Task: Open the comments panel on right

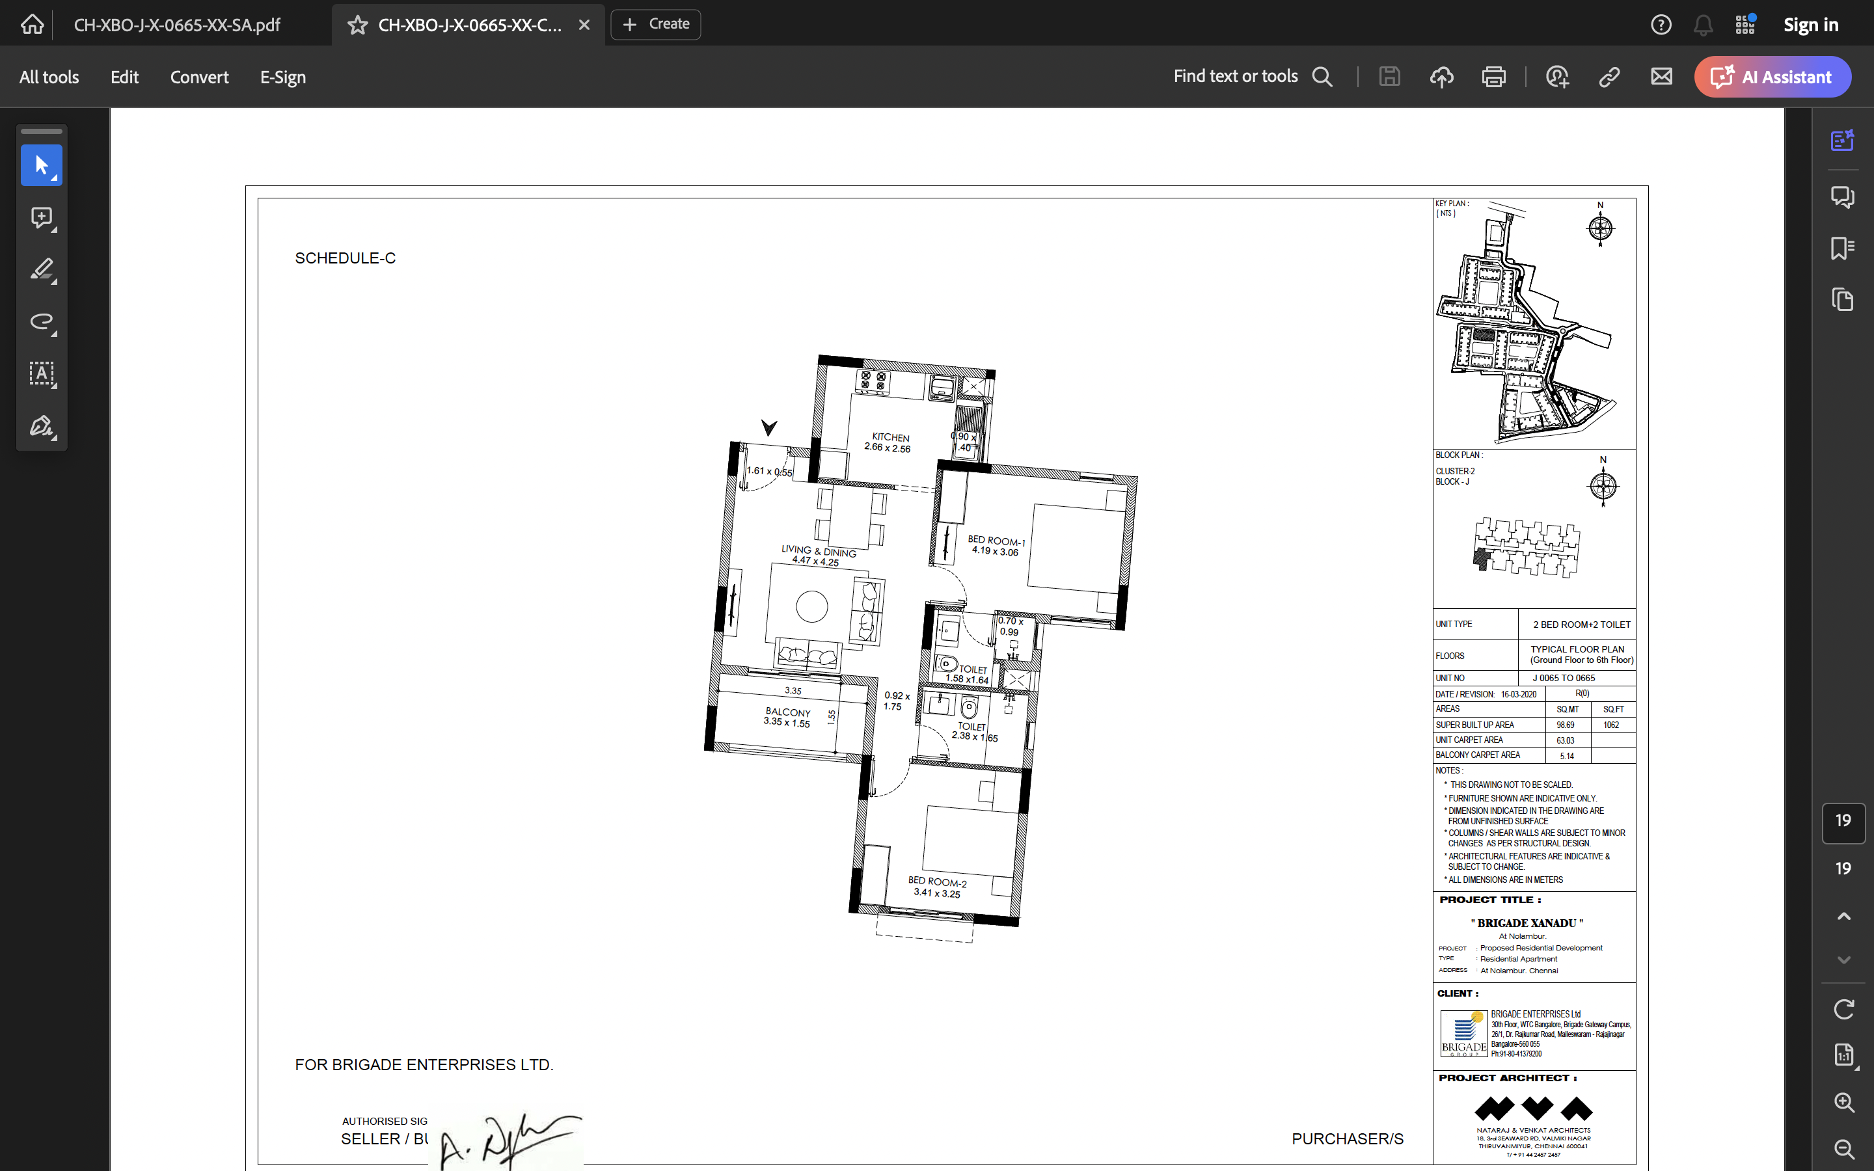Action: (1842, 196)
